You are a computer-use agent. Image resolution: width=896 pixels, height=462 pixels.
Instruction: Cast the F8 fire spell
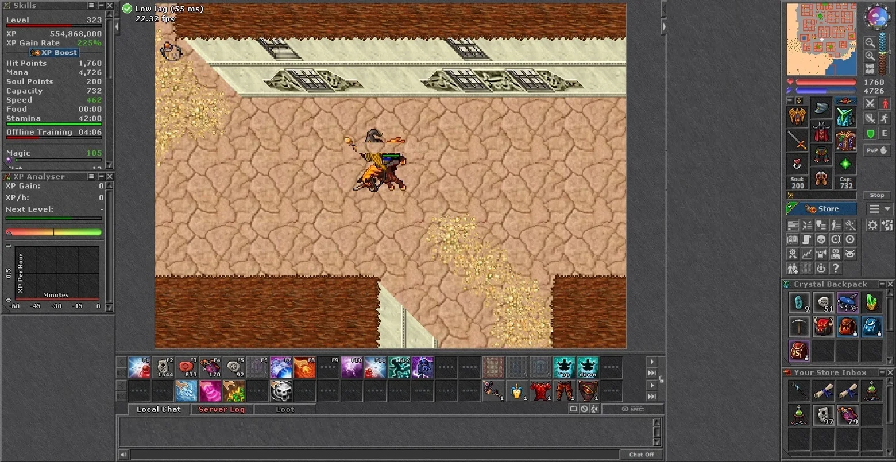[304, 367]
